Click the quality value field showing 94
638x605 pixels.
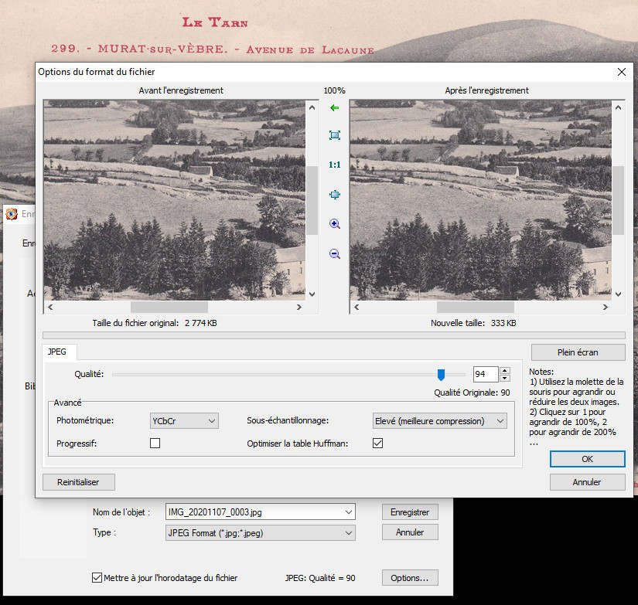[x=485, y=374]
